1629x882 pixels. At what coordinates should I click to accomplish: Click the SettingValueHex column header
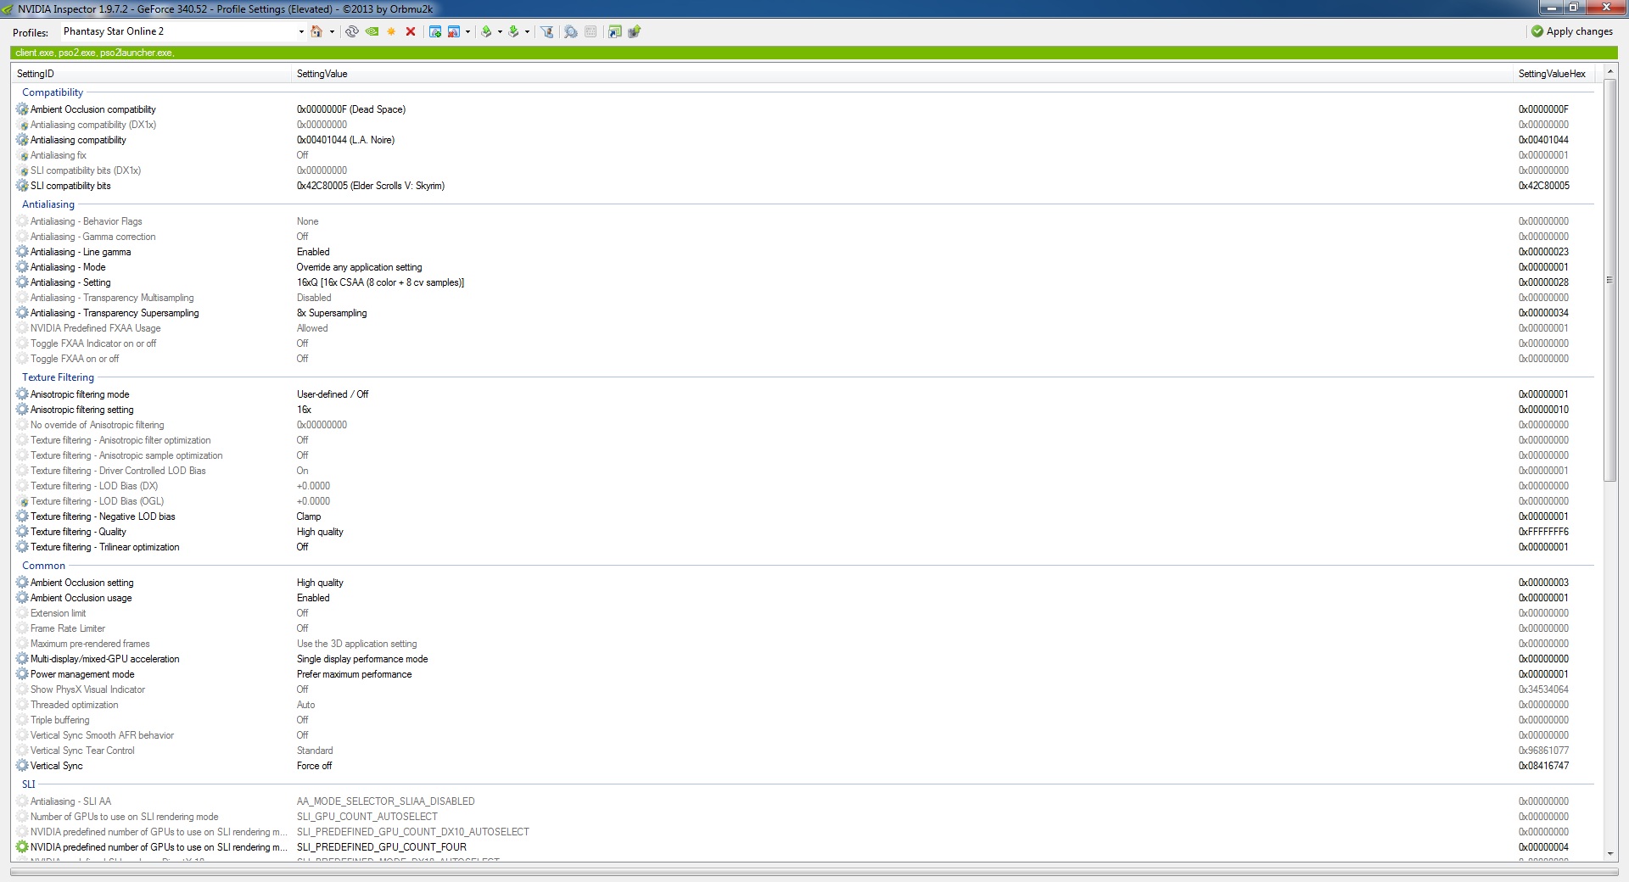(x=1553, y=74)
